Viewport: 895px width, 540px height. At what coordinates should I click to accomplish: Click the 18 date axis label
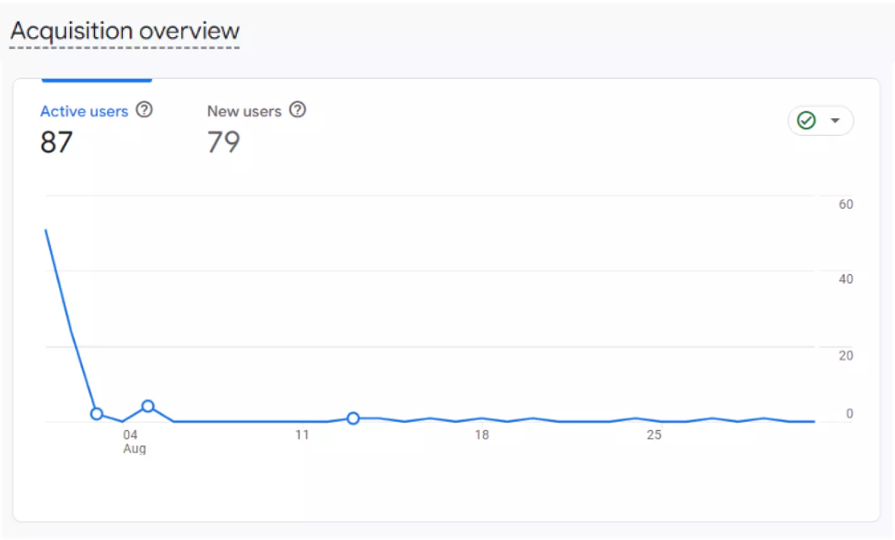click(482, 434)
